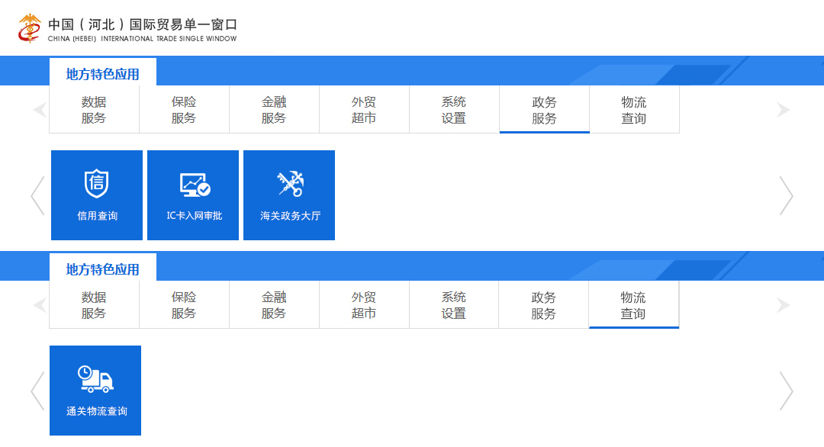Click left arrow beside lower 数据服务 tab

click(40, 305)
